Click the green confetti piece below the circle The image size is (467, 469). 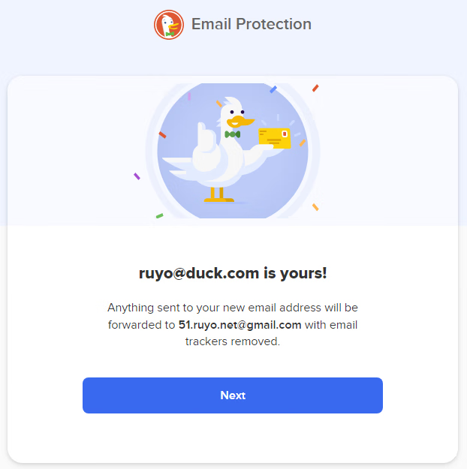160,215
